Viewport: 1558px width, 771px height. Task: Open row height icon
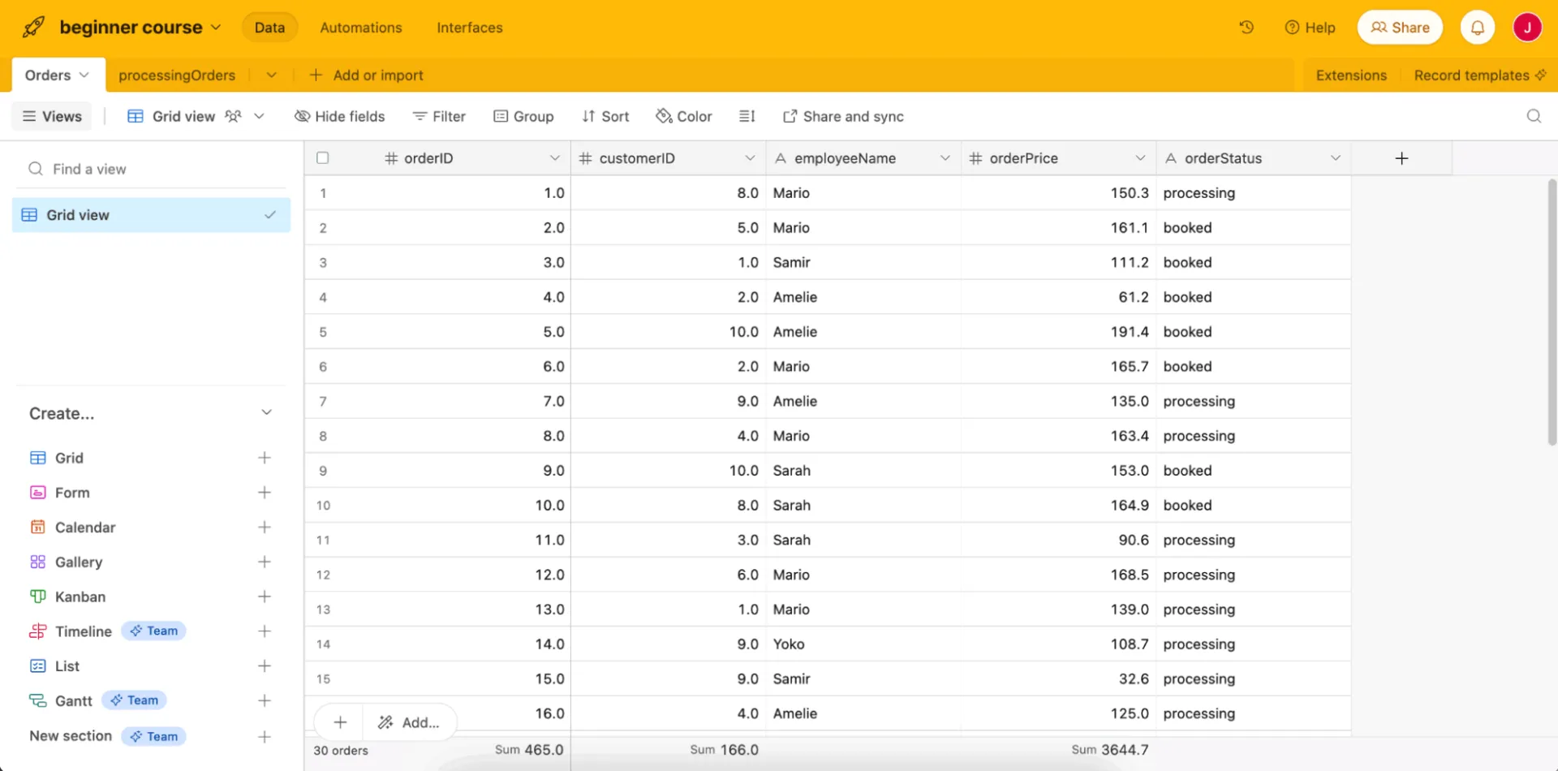[x=747, y=116]
